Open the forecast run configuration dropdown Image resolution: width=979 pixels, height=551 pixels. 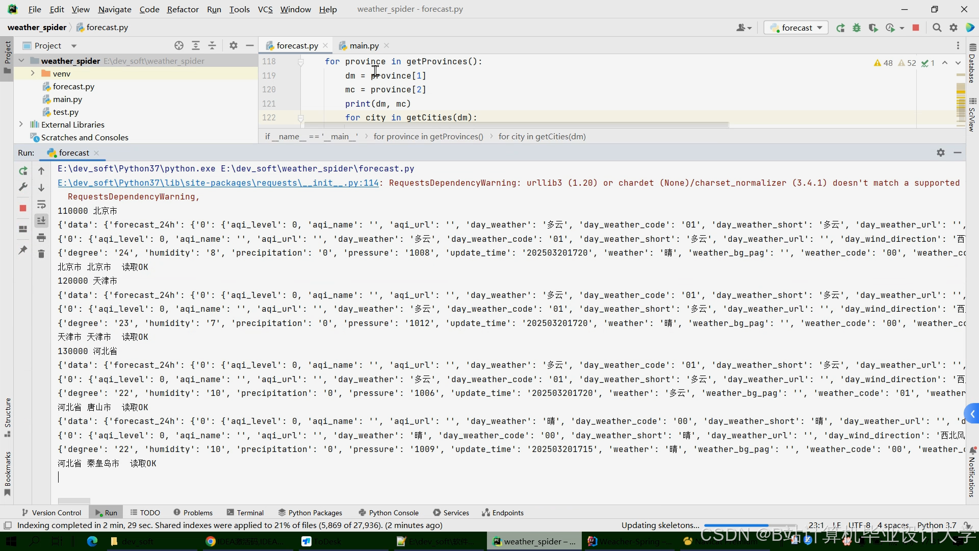796,28
